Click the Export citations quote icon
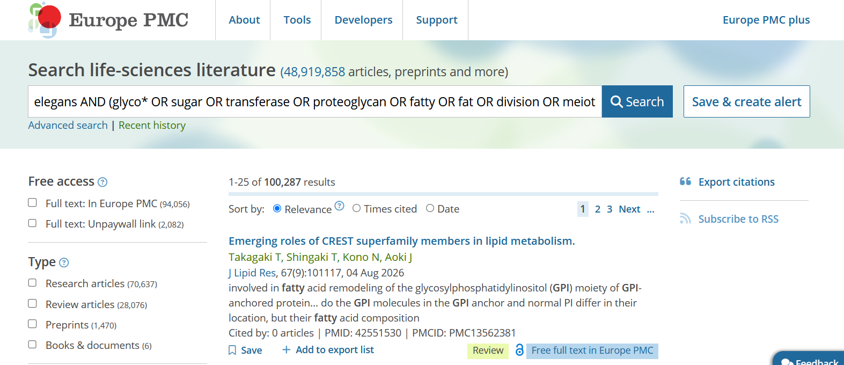Image resolution: width=844 pixels, height=365 pixels. point(685,181)
